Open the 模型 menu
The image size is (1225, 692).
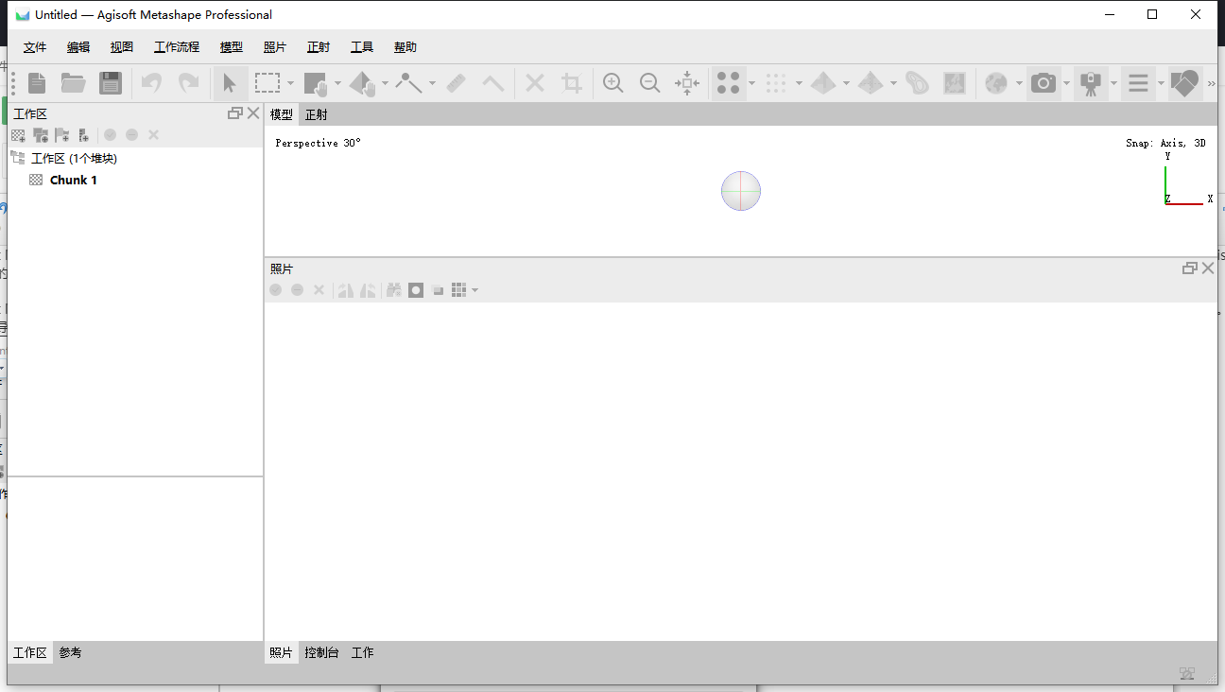pos(232,47)
